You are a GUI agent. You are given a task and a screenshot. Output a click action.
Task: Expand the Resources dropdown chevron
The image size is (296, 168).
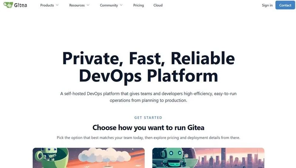click(x=88, y=5)
